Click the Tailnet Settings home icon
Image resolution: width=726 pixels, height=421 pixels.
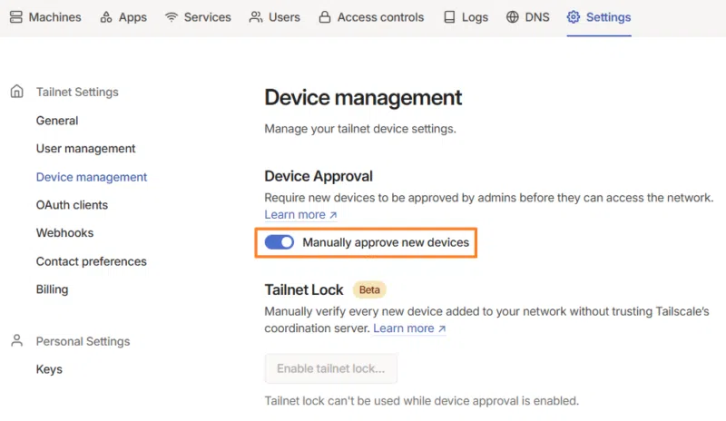[16, 92]
